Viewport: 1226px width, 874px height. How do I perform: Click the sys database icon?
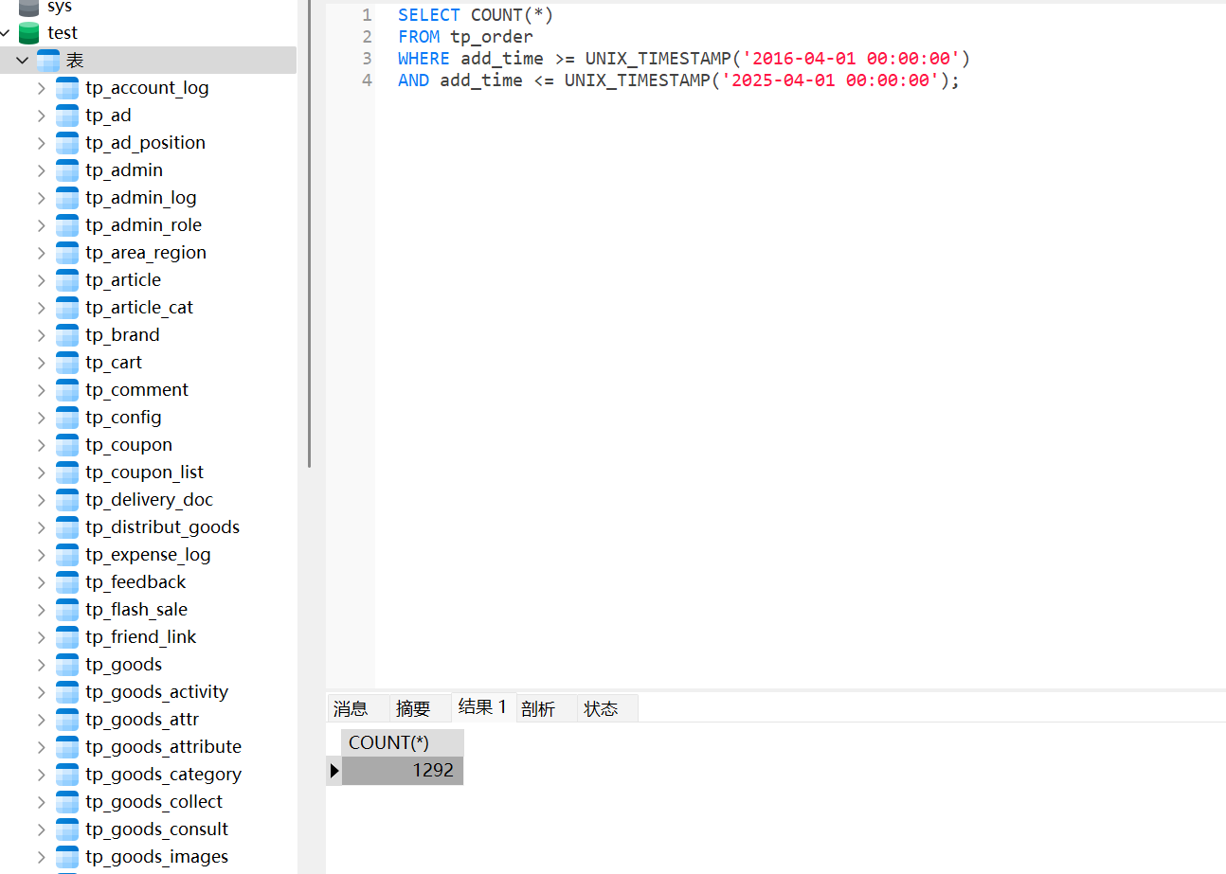[29, 7]
